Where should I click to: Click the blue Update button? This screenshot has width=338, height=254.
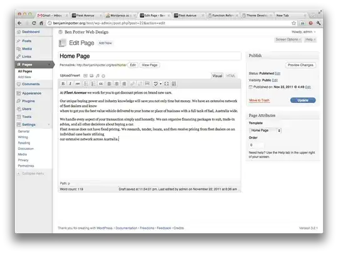303,100
